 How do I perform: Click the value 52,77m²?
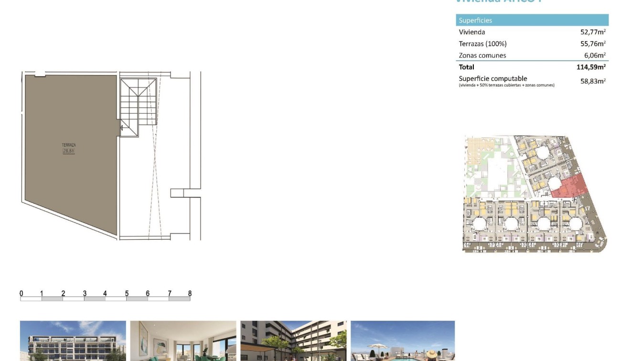click(593, 32)
